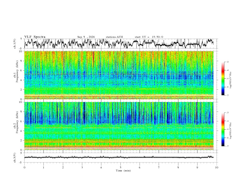Click the station=ATH label
The height and width of the screenshot is (188, 244).
pos(114,37)
